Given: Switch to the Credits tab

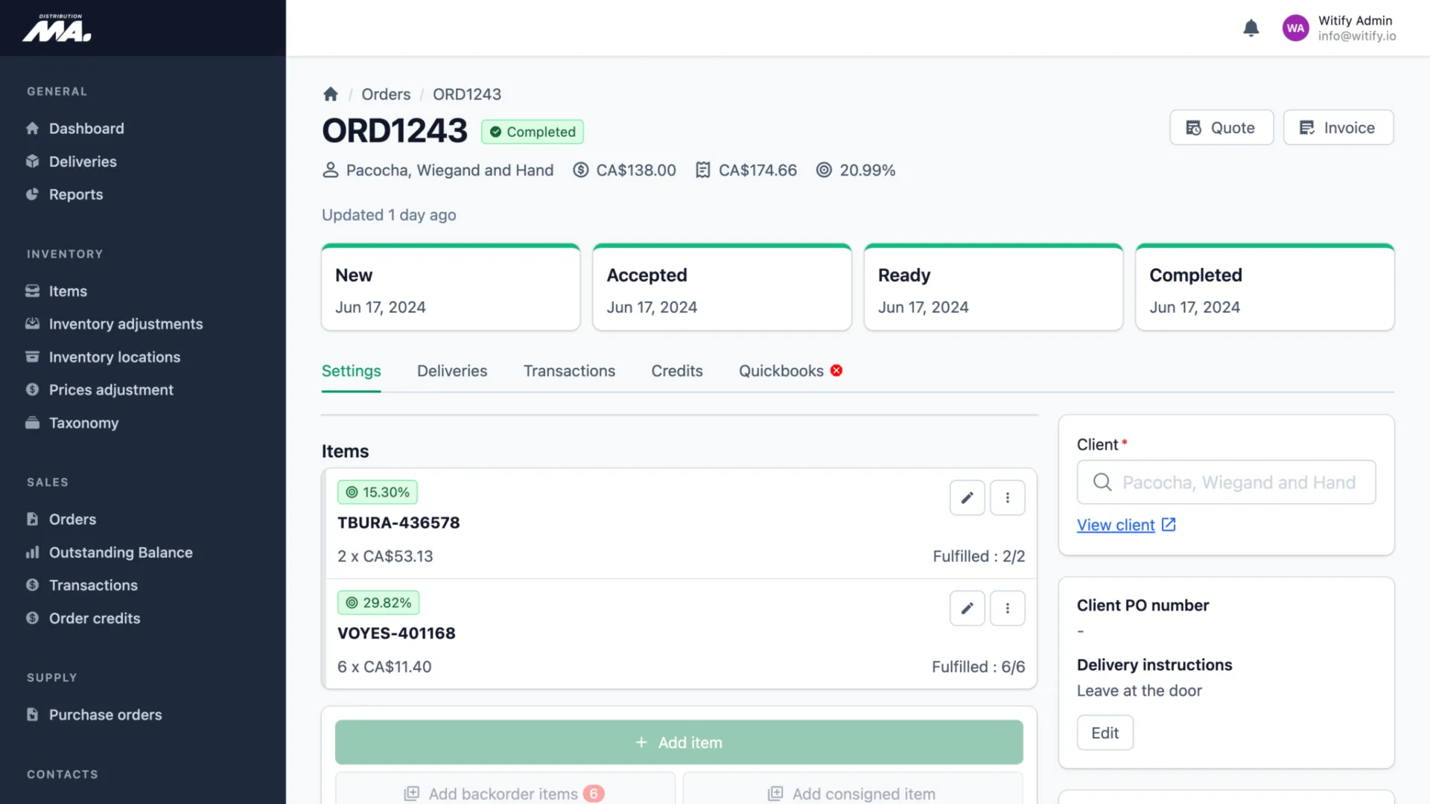Looking at the screenshot, I should click(677, 371).
